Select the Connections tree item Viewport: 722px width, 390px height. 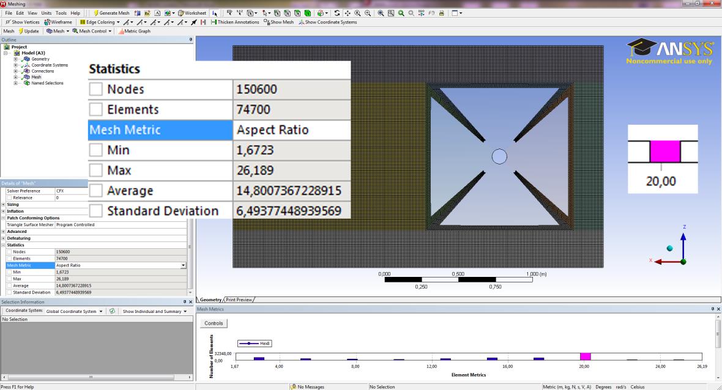point(42,72)
